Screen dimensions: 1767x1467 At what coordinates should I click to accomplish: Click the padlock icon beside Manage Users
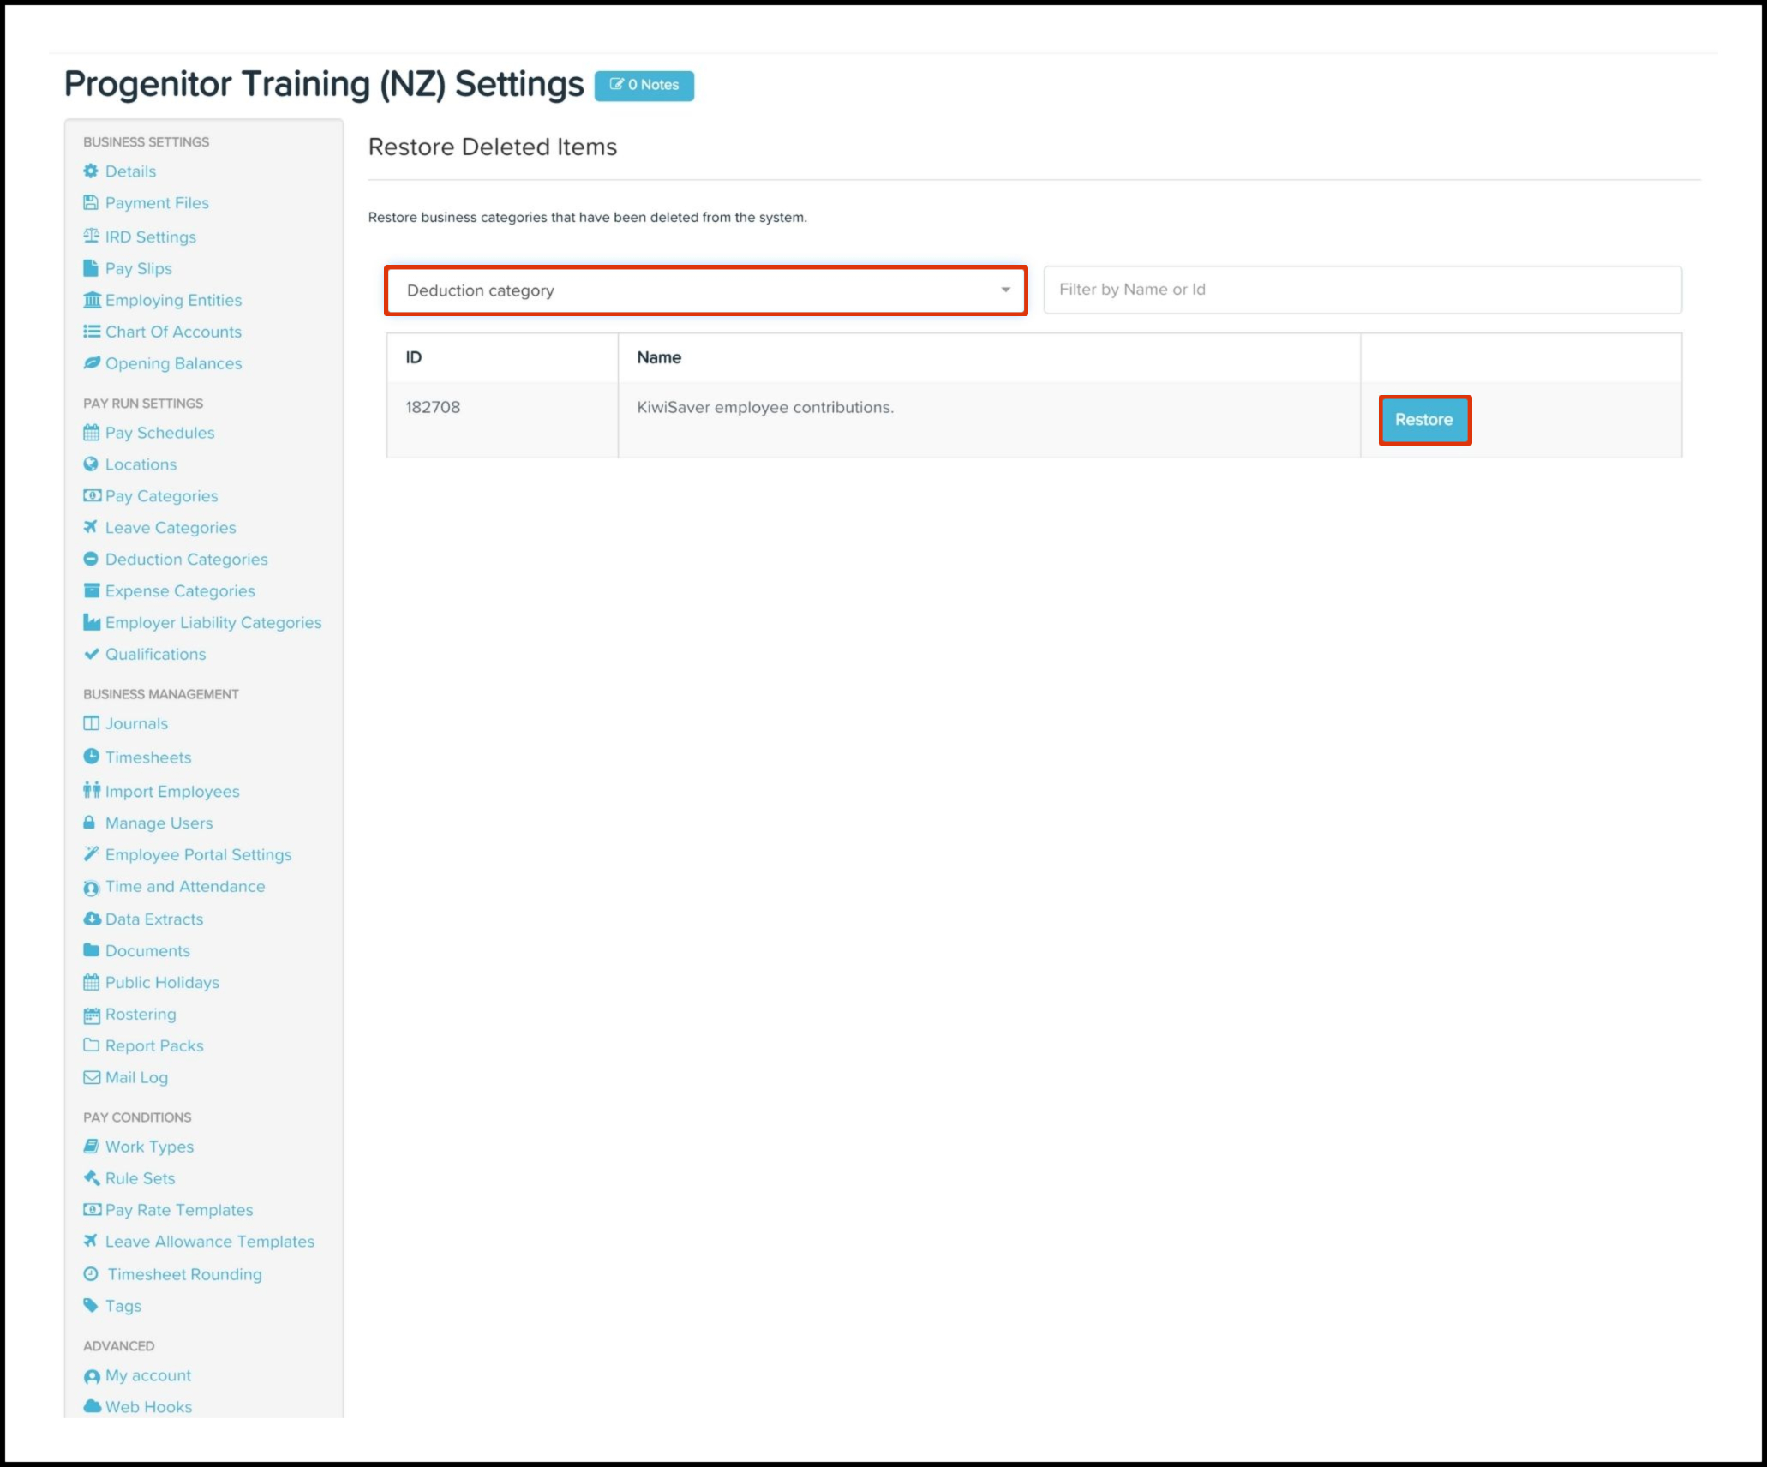tap(89, 823)
